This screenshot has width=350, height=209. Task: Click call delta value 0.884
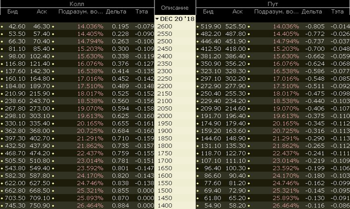tap(120, 206)
